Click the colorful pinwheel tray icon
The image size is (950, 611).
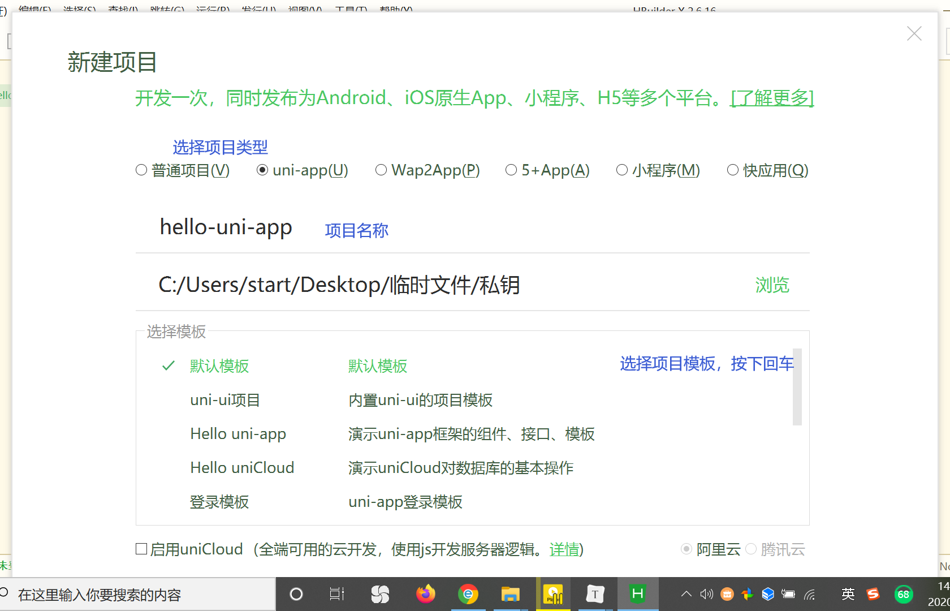coord(748,594)
